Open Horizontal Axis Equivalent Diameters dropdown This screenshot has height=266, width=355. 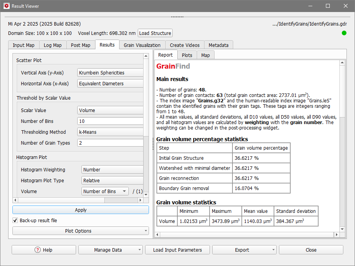coord(110,83)
